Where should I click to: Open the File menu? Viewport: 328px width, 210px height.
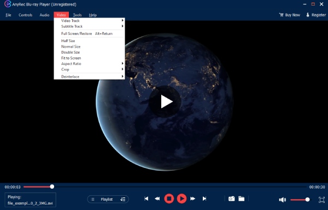coord(8,15)
